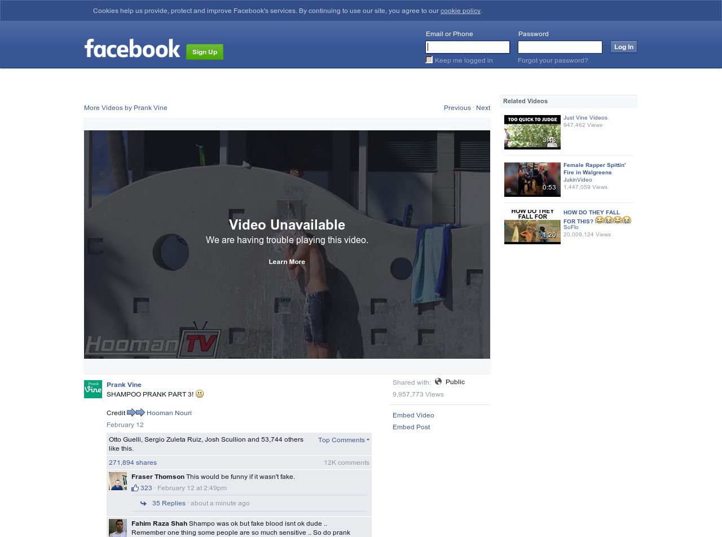Click the 53,744 others like this text
The width and height of the screenshot is (722, 537).
click(x=206, y=444)
